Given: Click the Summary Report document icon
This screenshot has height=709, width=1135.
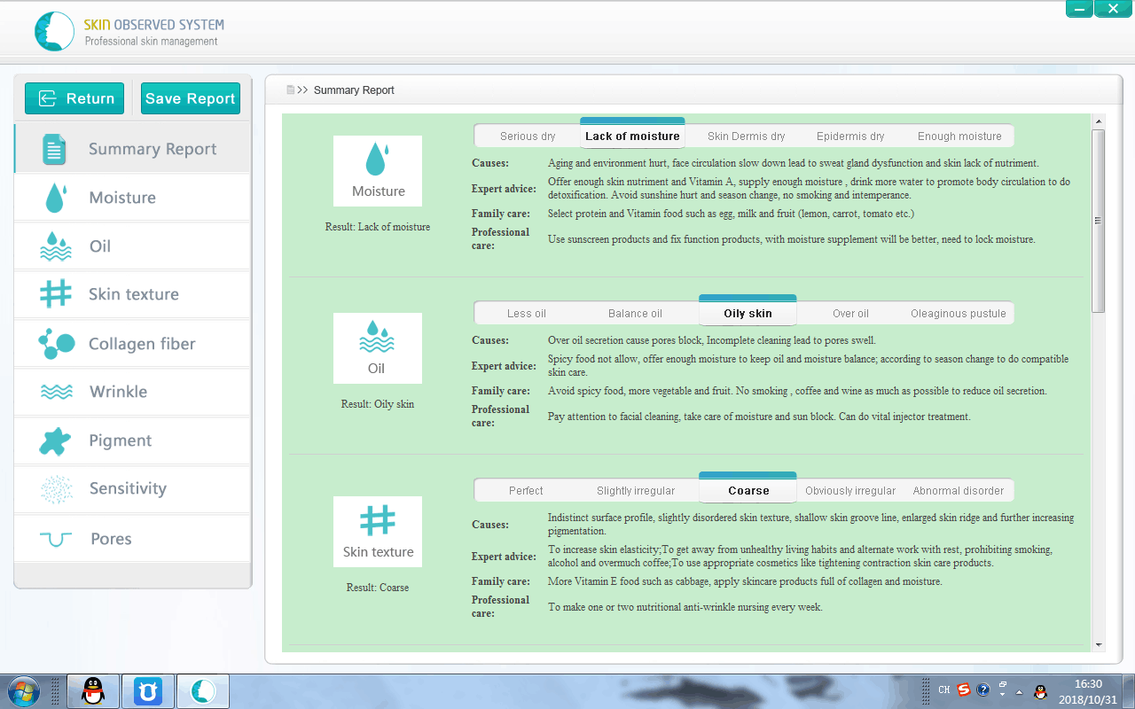Looking at the screenshot, I should 55,150.
